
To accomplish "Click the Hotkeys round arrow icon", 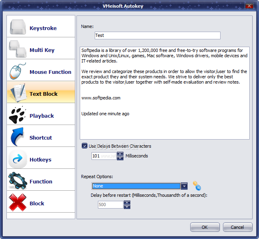I will [x=18, y=159].
